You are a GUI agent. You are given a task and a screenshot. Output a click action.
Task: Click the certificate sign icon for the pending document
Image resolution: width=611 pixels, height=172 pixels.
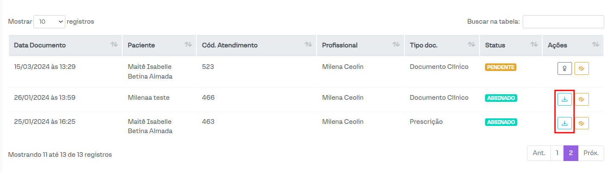(x=564, y=68)
